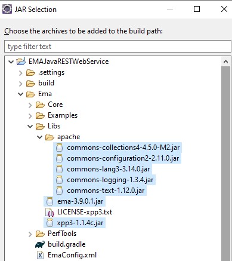This screenshot has height=261, width=232.
Task: Click the 'type filter text' search field
Action: click(117, 47)
